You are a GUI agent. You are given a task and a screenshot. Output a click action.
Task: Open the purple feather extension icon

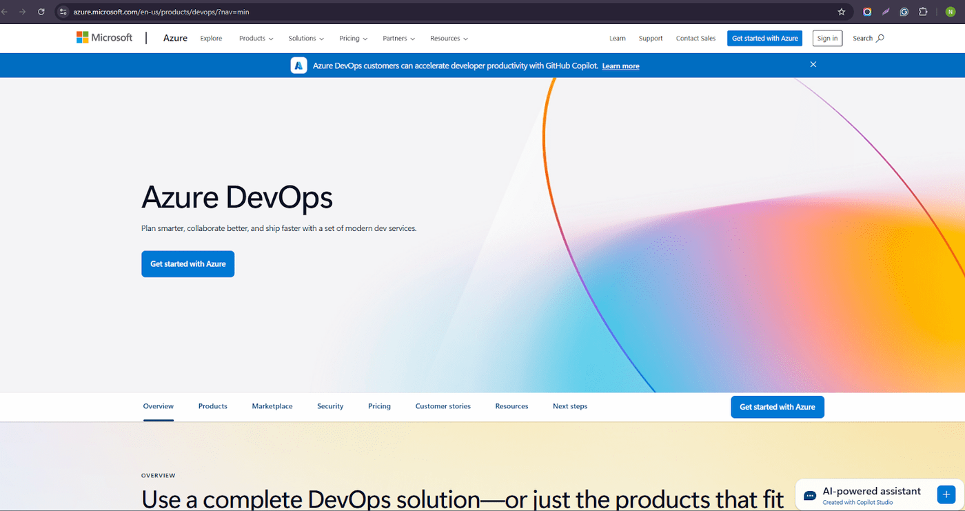(886, 12)
